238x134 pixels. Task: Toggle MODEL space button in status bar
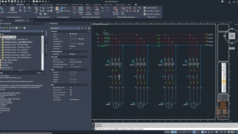(x=167, y=132)
